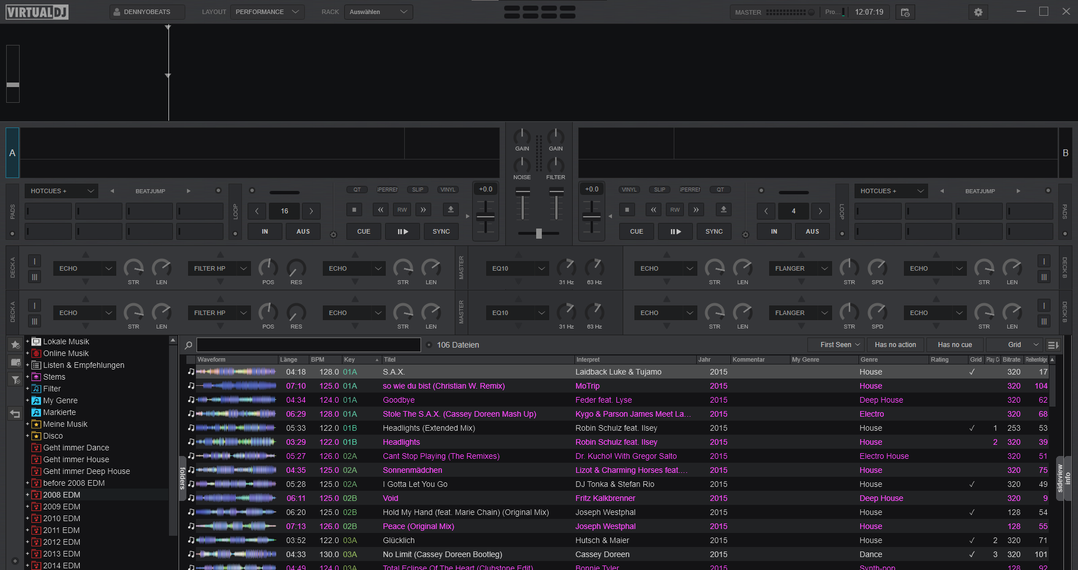This screenshot has height=570, width=1078.
Task: Select Deck A with the A button
Action: click(x=12, y=153)
